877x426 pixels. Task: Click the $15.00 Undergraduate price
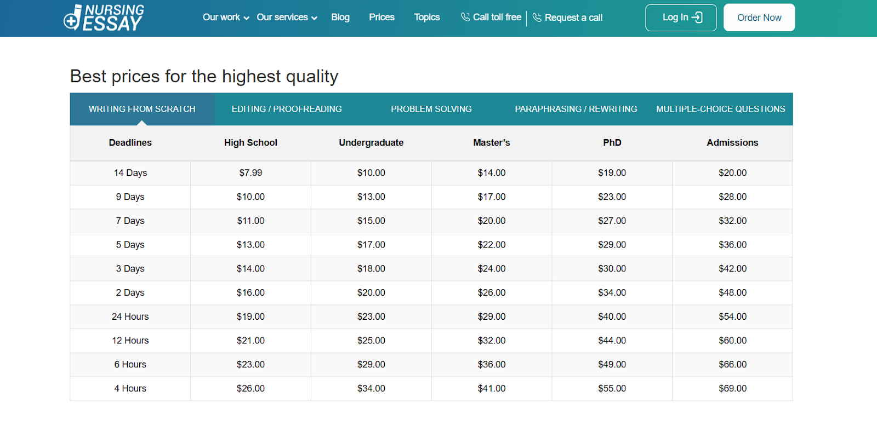(371, 221)
